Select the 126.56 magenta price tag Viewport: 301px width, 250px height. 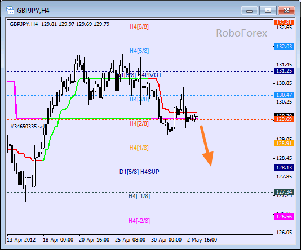point(284,217)
